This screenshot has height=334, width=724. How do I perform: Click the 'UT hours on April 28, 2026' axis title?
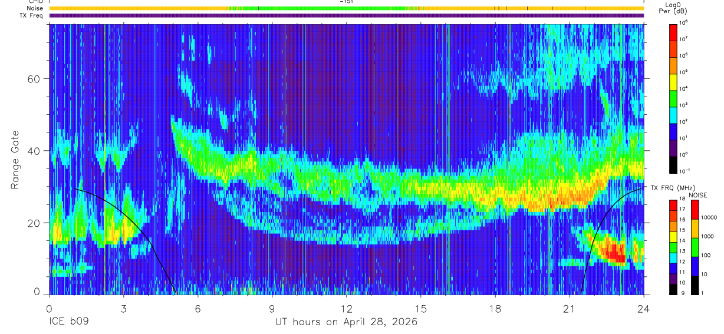coord(346,322)
